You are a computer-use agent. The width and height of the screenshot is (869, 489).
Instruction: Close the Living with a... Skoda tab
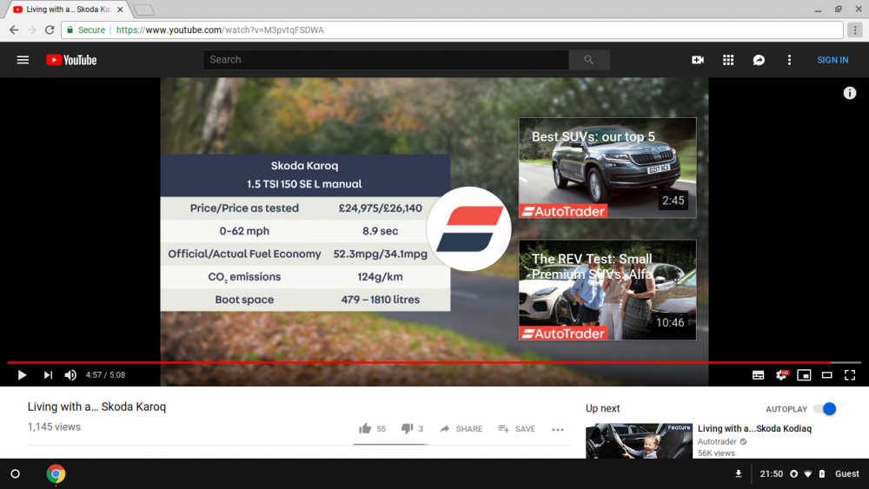[120, 10]
